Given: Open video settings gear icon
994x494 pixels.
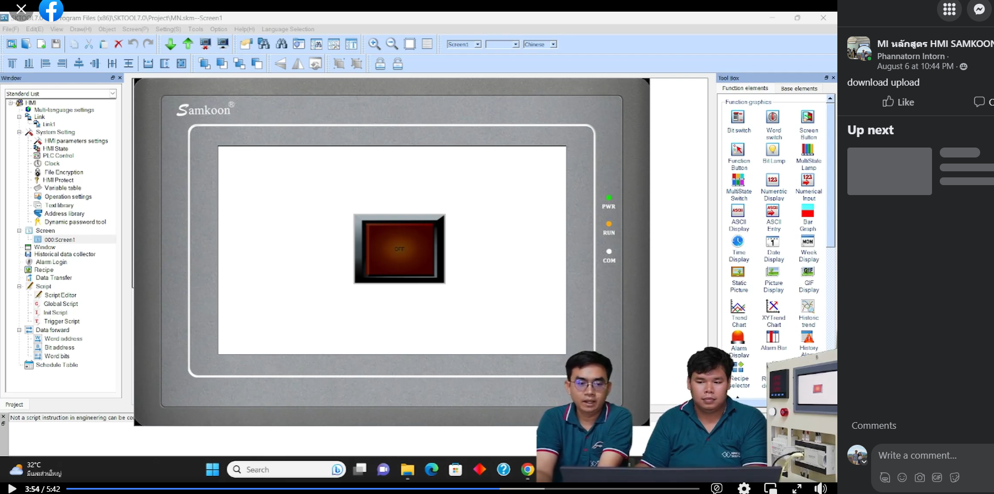Looking at the screenshot, I should [x=744, y=488].
